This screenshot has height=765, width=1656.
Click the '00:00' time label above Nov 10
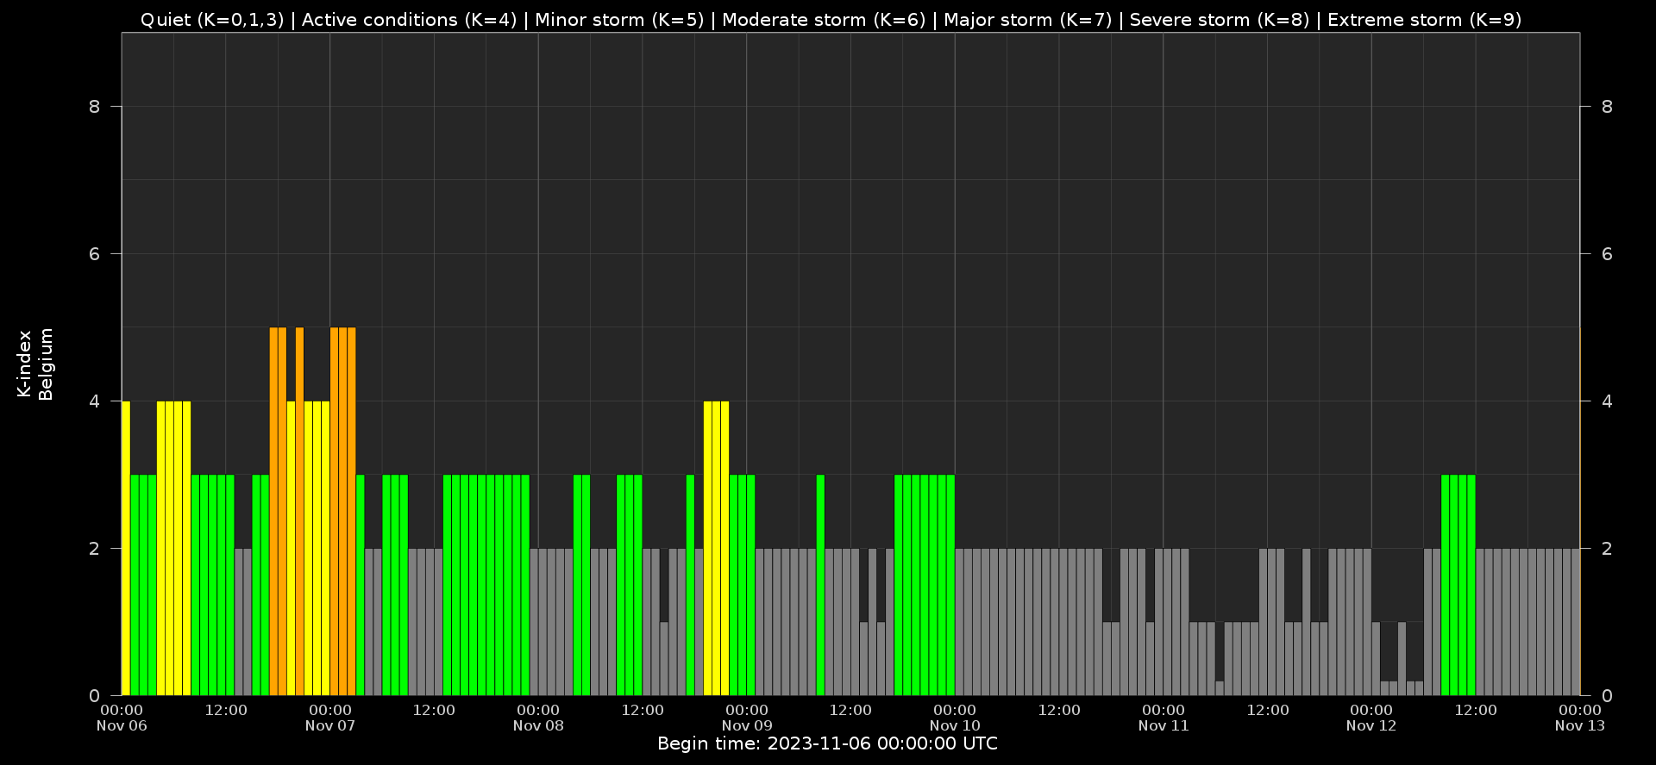(955, 710)
